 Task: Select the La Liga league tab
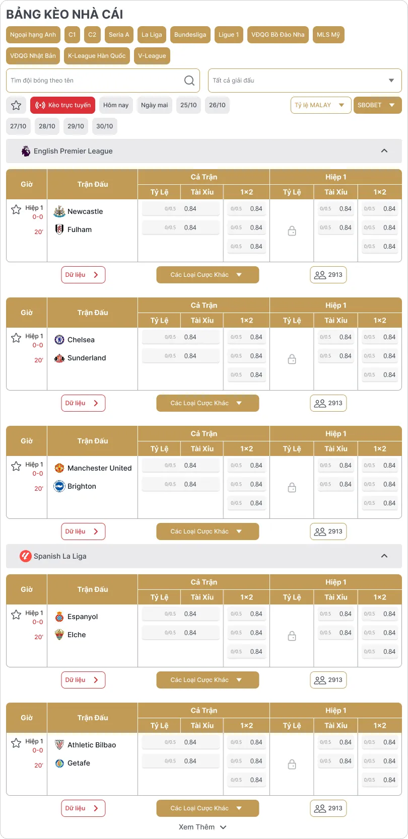tap(152, 35)
